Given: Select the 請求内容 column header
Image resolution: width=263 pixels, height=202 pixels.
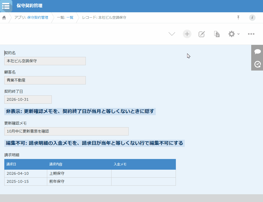Looking at the screenshot, I should pos(79,164).
